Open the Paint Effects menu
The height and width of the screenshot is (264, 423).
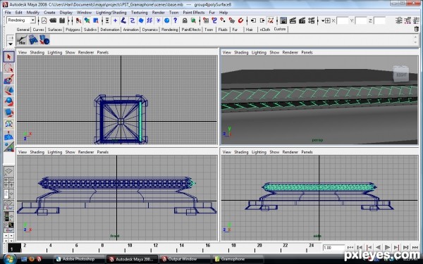(x=194, y=13)
